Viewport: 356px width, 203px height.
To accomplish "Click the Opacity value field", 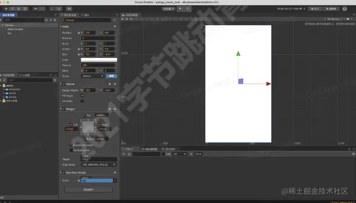I will tap(98, 65).
